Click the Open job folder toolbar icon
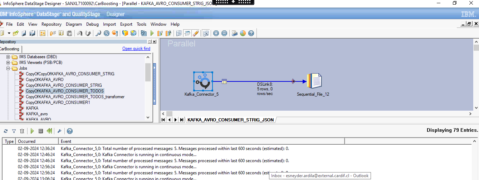 [15, 33]
